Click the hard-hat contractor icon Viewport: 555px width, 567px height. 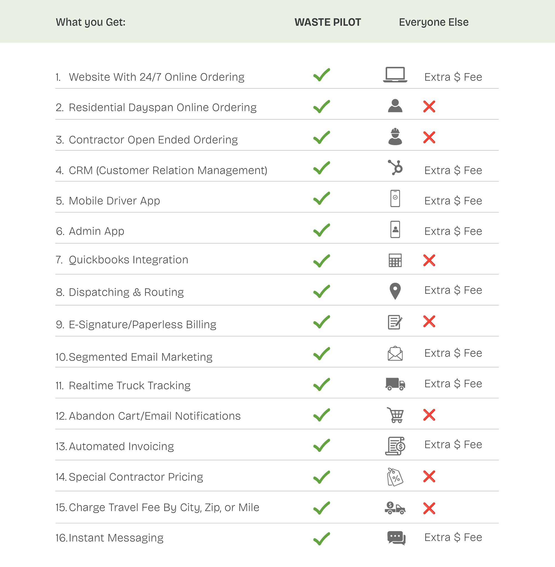click(x=395, y=137)
